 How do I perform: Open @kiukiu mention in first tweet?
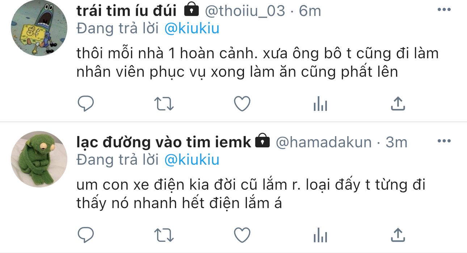coord(192,29)
